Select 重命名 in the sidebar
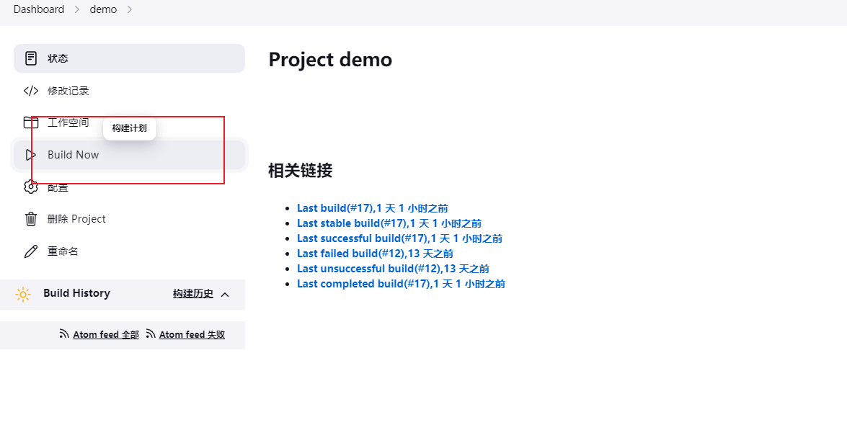The image size is (847, 443). pyautogui.click(x=129, y=251)
